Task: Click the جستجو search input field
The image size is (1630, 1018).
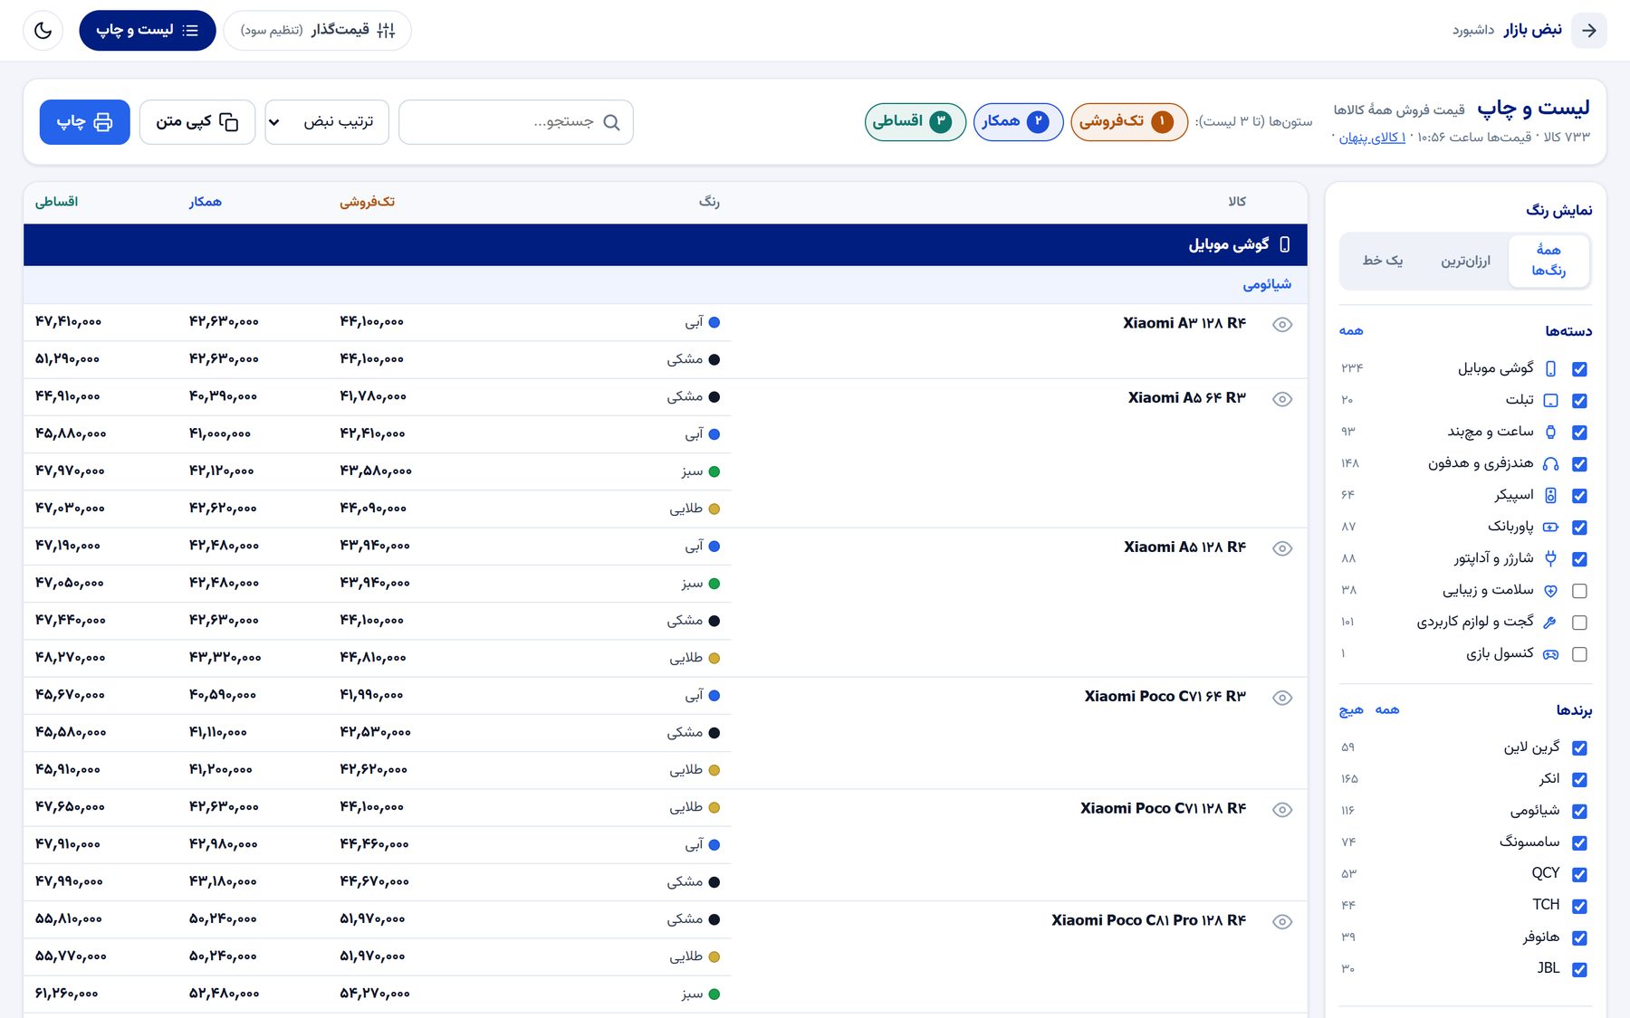Action: [516, 122]
